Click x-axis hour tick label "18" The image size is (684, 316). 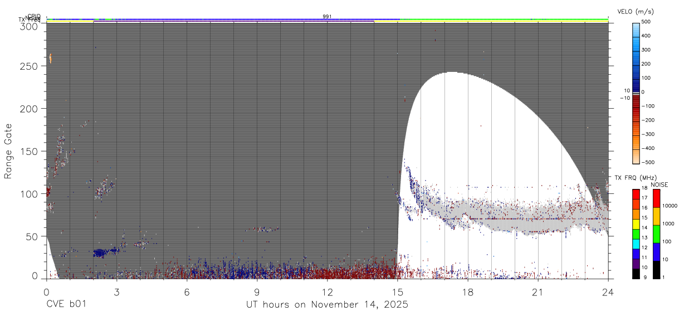pos(467,292)
